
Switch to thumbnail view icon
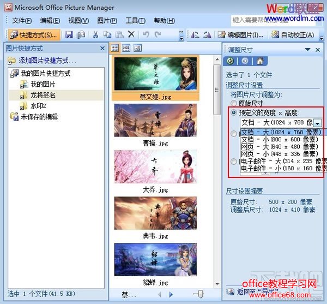pos(116,48)
